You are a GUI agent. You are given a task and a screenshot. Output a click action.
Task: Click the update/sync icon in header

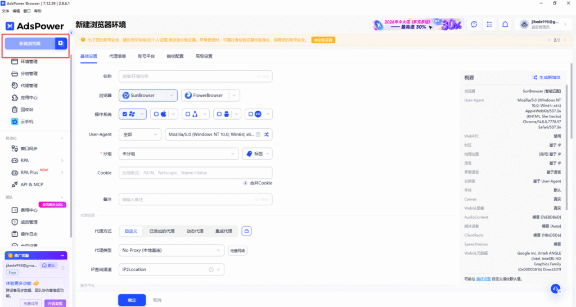click(474, 25)
